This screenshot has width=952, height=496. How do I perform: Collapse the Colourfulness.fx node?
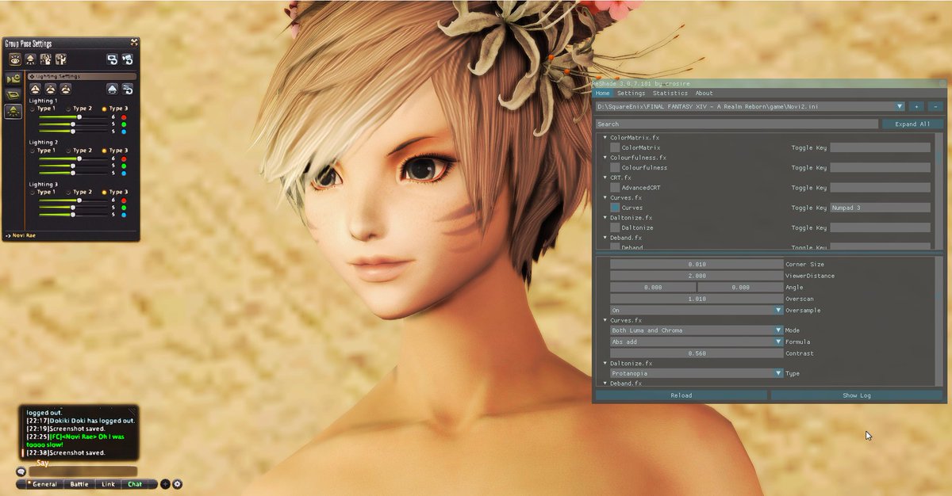coord(605,158)
